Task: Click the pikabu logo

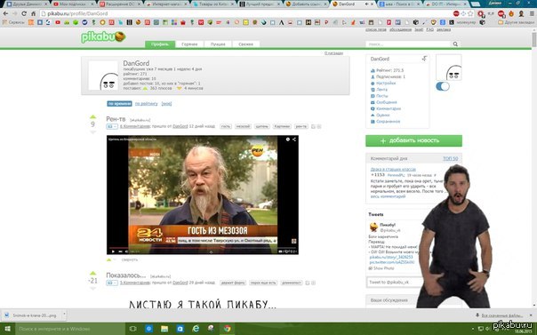Action: (x=103, y=37)
